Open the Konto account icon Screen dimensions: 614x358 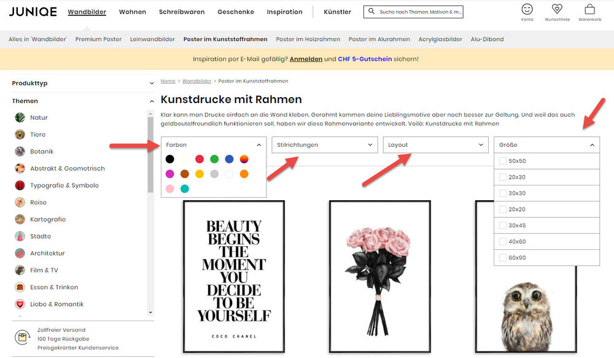pos(527,9)
